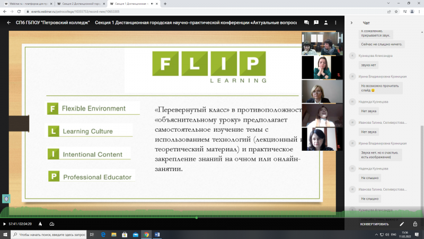The image size is (424, 239).
Task: Go forward in the browser
Action: click(x=12, y=11)
